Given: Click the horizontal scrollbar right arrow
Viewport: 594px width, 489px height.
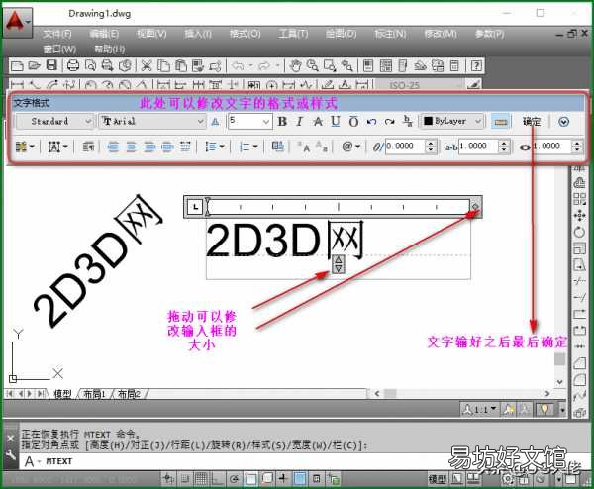Looking at the screenshot, I should [x=547, y=394].
